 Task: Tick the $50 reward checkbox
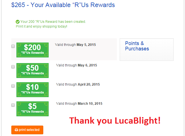(x=13, y=67)
